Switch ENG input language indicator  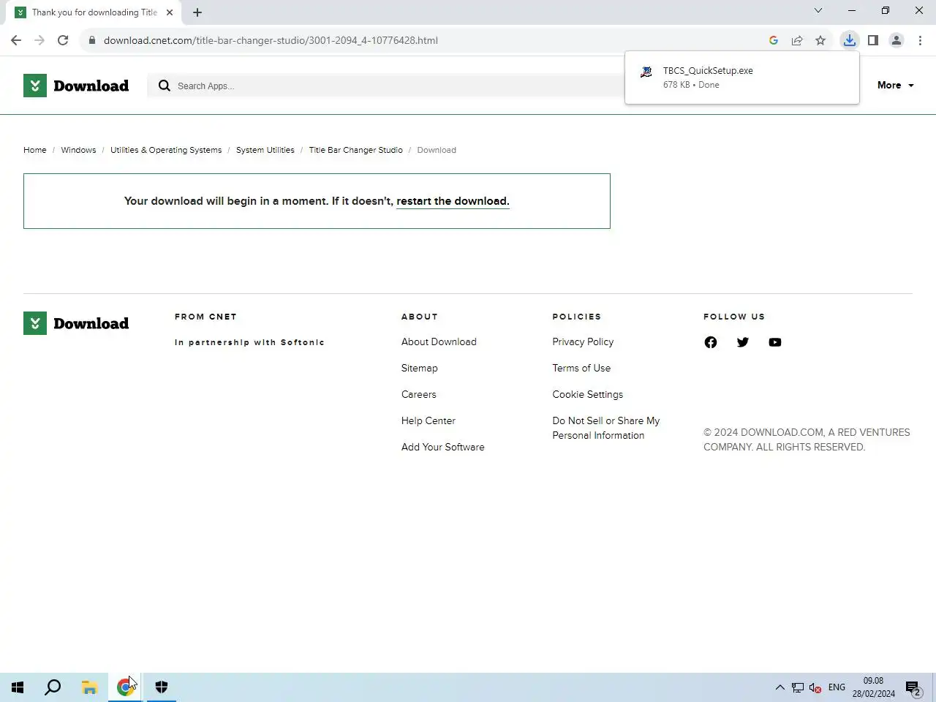pyautogui.click(x=837, y=687)
